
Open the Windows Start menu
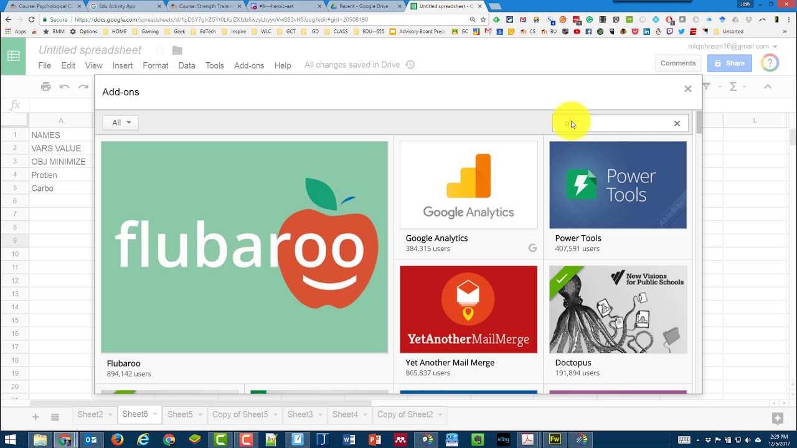pyautogui.click(x=11, y=440)
